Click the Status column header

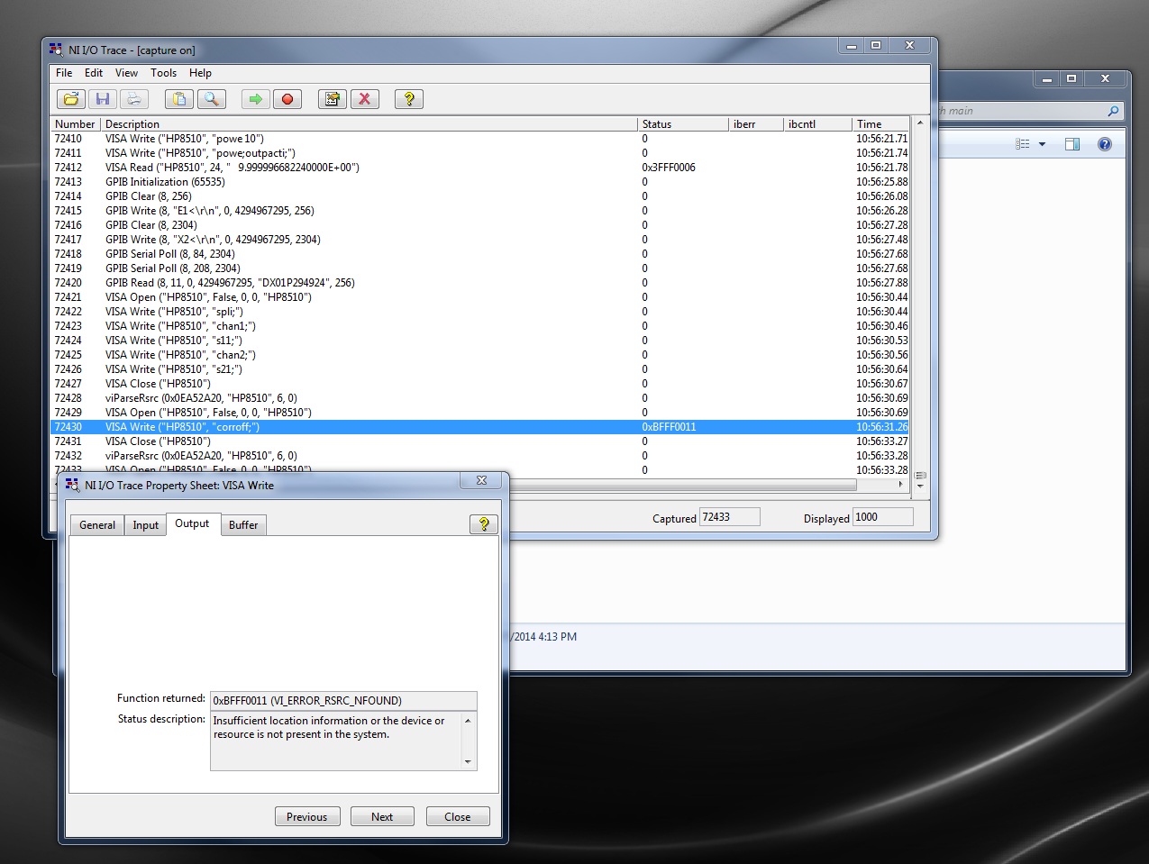click(683, 123)
